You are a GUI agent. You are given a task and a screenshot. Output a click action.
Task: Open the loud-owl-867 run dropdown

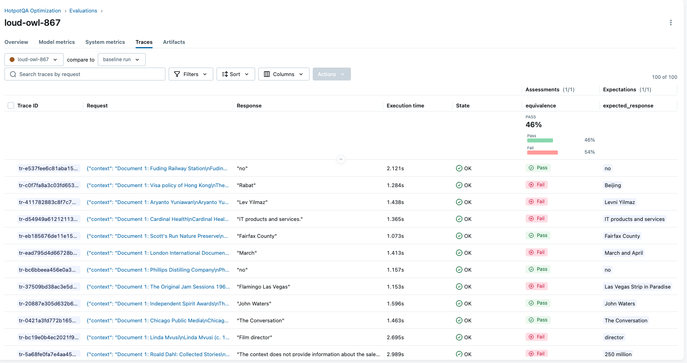pos(34,60)
